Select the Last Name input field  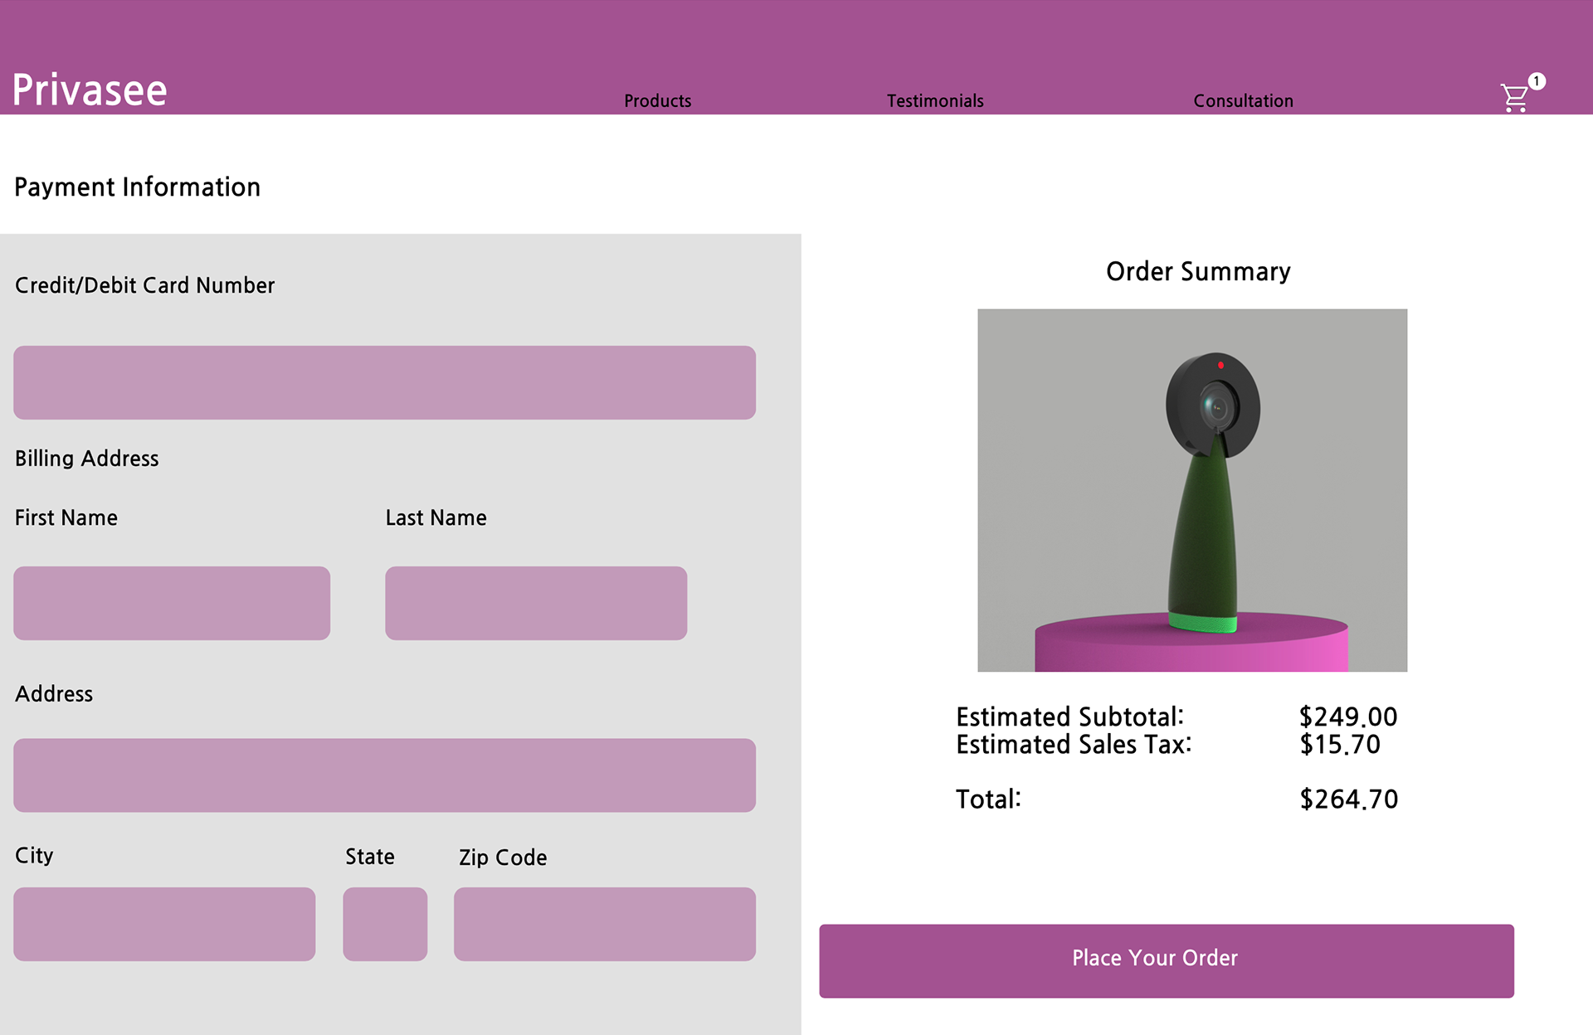[536, 603]
